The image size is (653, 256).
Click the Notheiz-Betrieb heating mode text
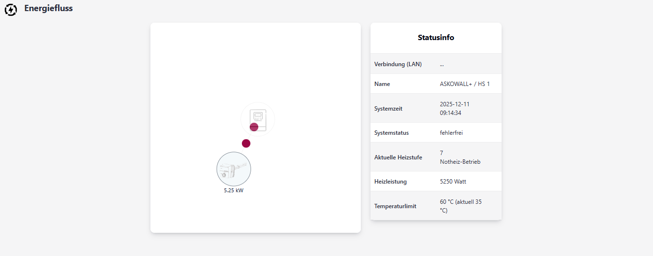460,162
